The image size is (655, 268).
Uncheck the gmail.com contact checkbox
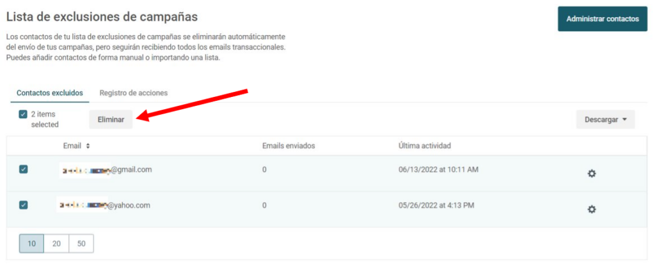pyautogui.click(x=24, y=169)
